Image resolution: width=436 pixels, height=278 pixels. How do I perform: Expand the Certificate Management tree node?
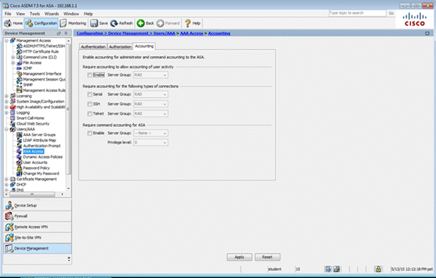click(6, 179)
